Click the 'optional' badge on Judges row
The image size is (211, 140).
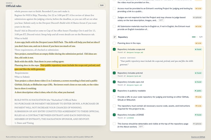pyautogui.click(x=197, y=17)
